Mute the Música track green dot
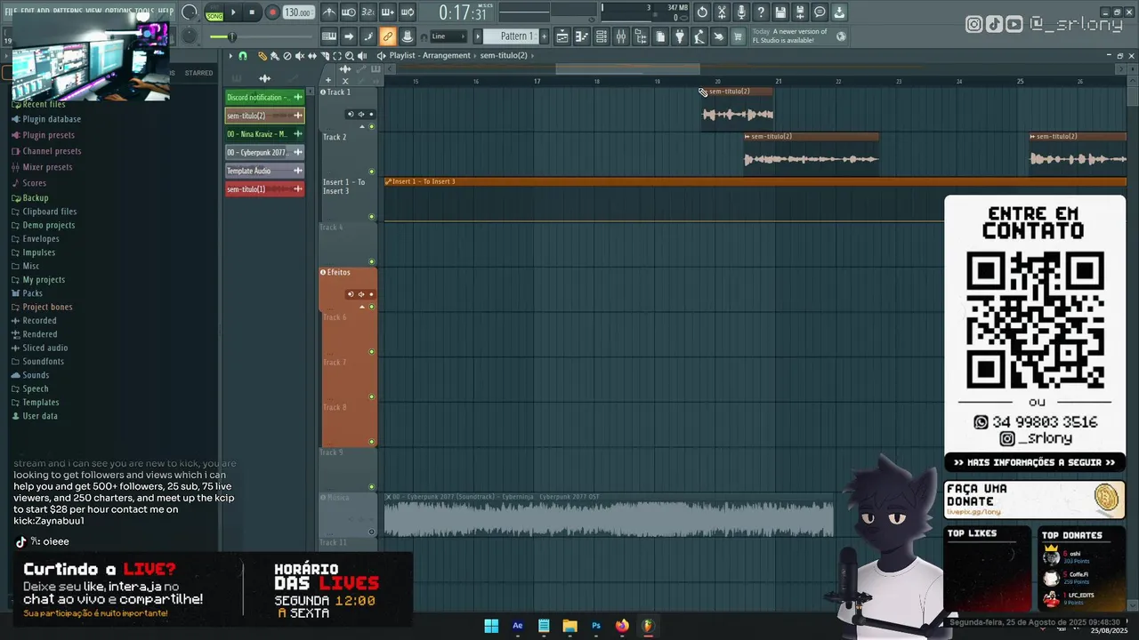 pyautogui.click(x=372, y=532)
